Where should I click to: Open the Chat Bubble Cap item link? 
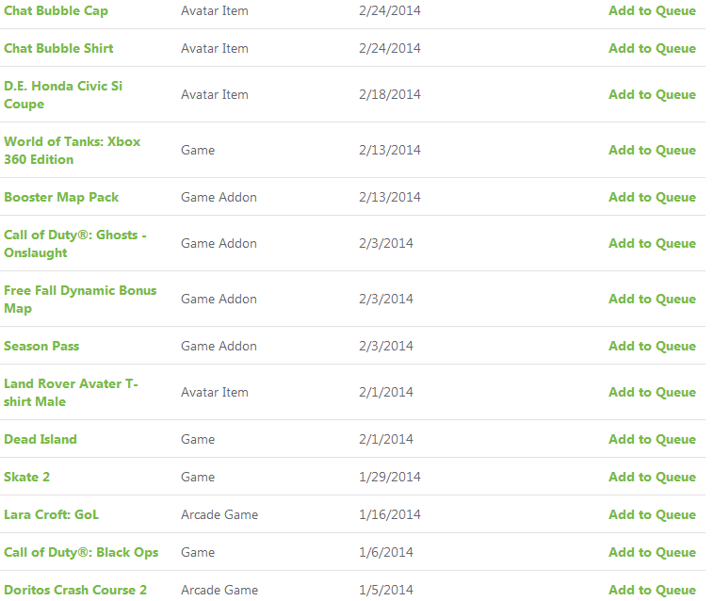pyautogui.click(x=56, y=11)
